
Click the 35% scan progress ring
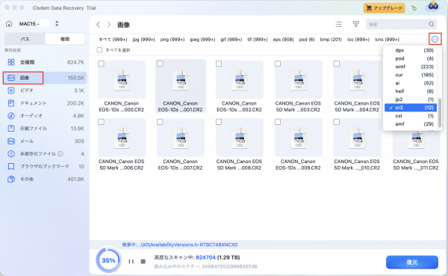point(108,260)
